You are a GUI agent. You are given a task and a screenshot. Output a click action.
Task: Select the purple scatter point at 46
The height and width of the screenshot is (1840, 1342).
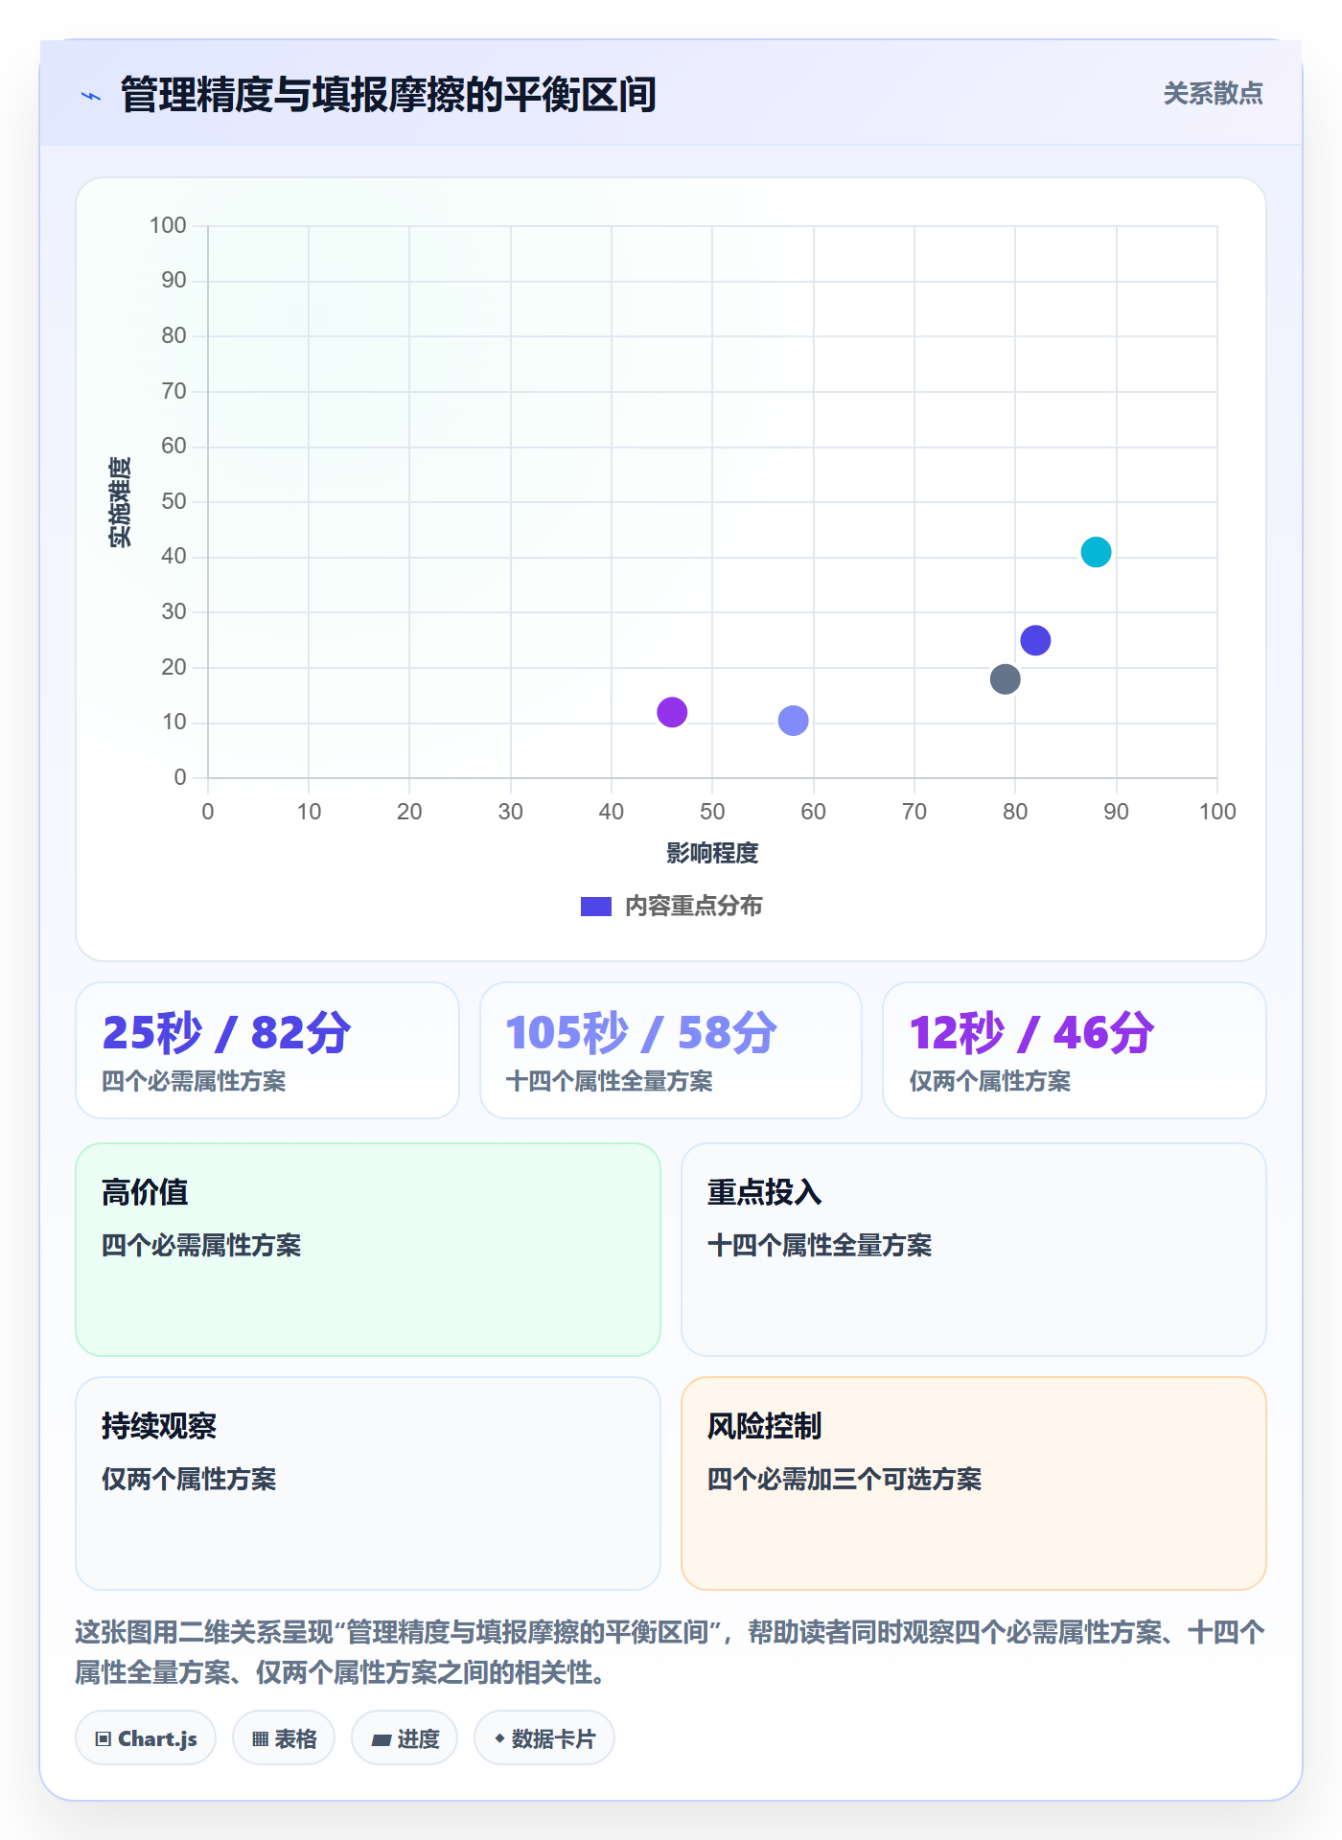pos(672,712)
